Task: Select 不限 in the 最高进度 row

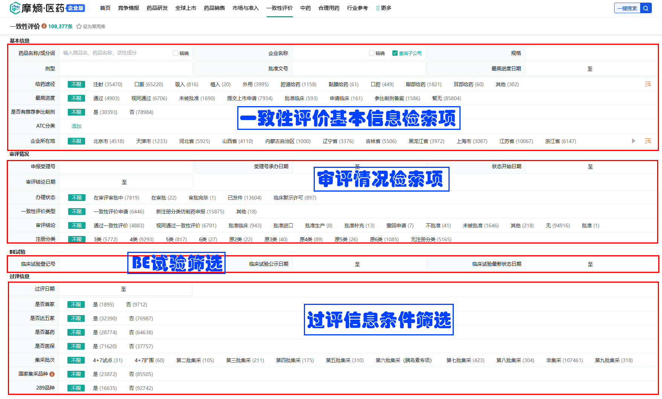Action: (76, 98)
